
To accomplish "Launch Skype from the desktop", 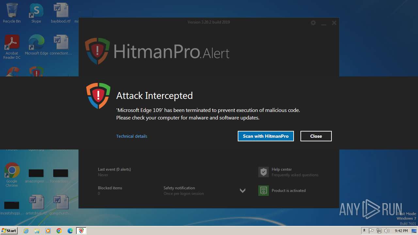I will pyautogui.click(x=36, y=13).
